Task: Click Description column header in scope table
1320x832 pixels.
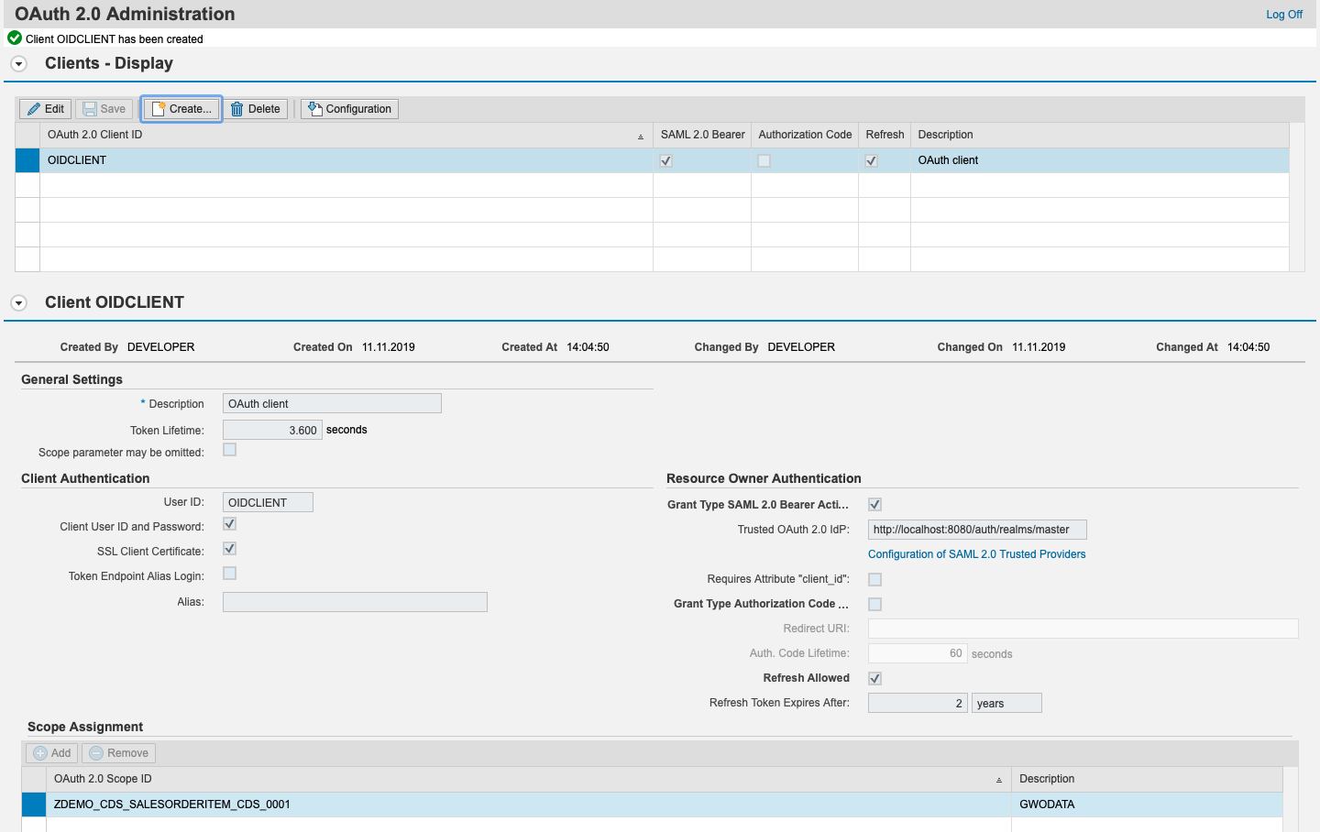Action: 1147,779
